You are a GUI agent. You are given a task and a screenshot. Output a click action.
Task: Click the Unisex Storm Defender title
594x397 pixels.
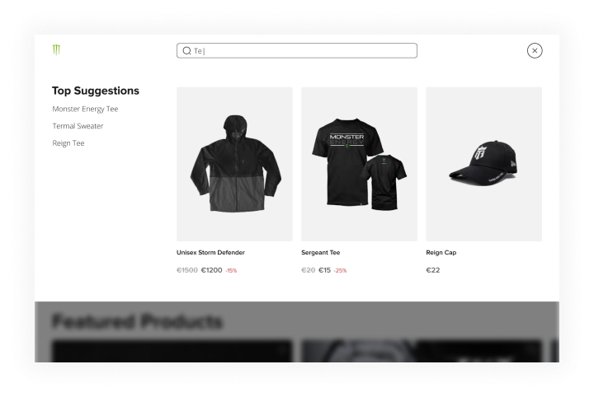click(210, 252)
